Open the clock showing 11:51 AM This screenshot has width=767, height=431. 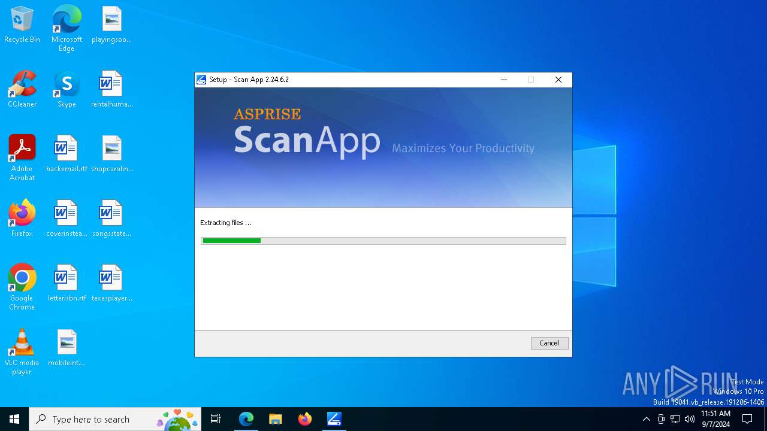pos(716,419)
